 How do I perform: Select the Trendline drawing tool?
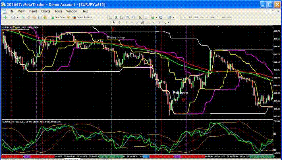click(x=137, y=23)
